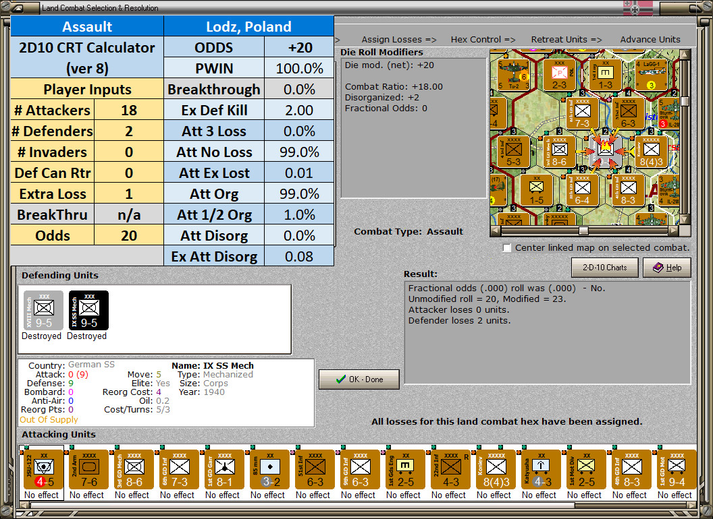The height and width of the screenshot is (519, 713).
Task: Select the Katyusha 4-3 attacking unit
Action: pos(541,470)
